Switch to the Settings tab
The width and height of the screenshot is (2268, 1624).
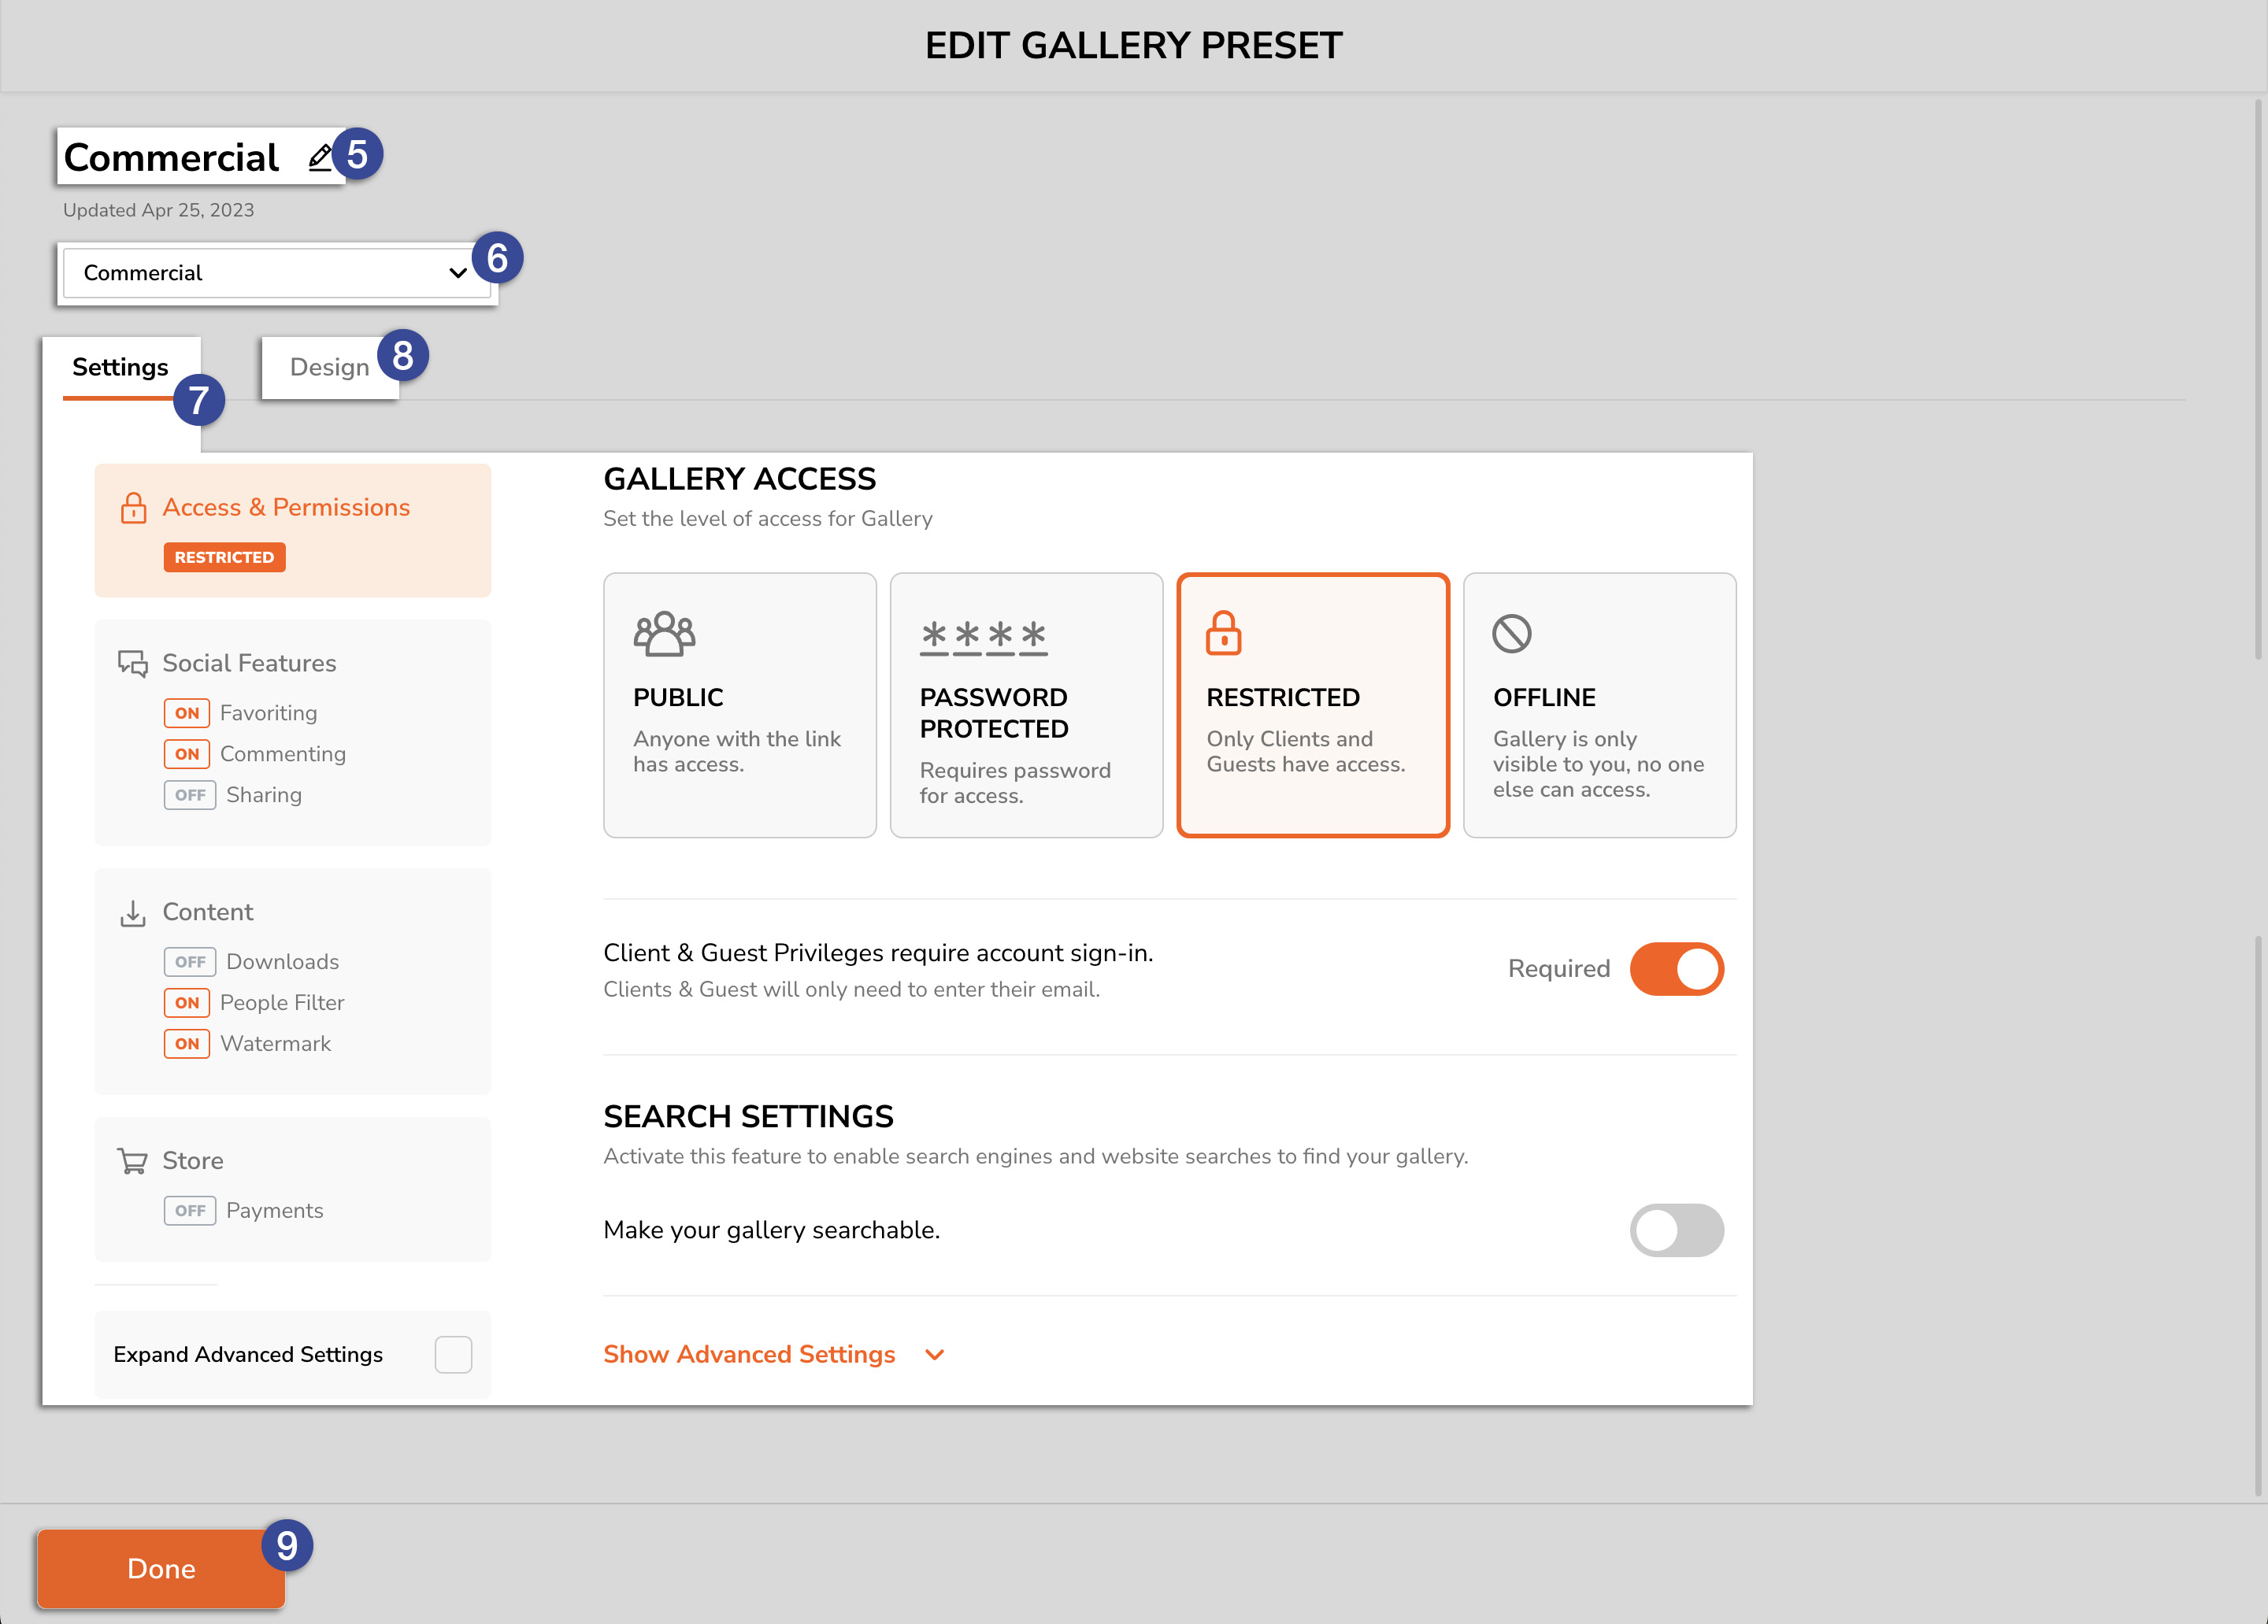pos(121,367)
